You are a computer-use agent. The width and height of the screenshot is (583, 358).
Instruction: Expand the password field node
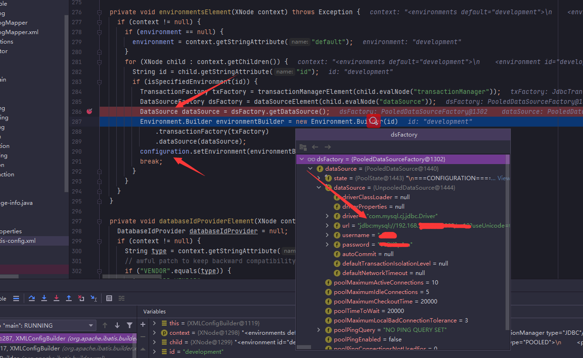click(x=327, y=245)
